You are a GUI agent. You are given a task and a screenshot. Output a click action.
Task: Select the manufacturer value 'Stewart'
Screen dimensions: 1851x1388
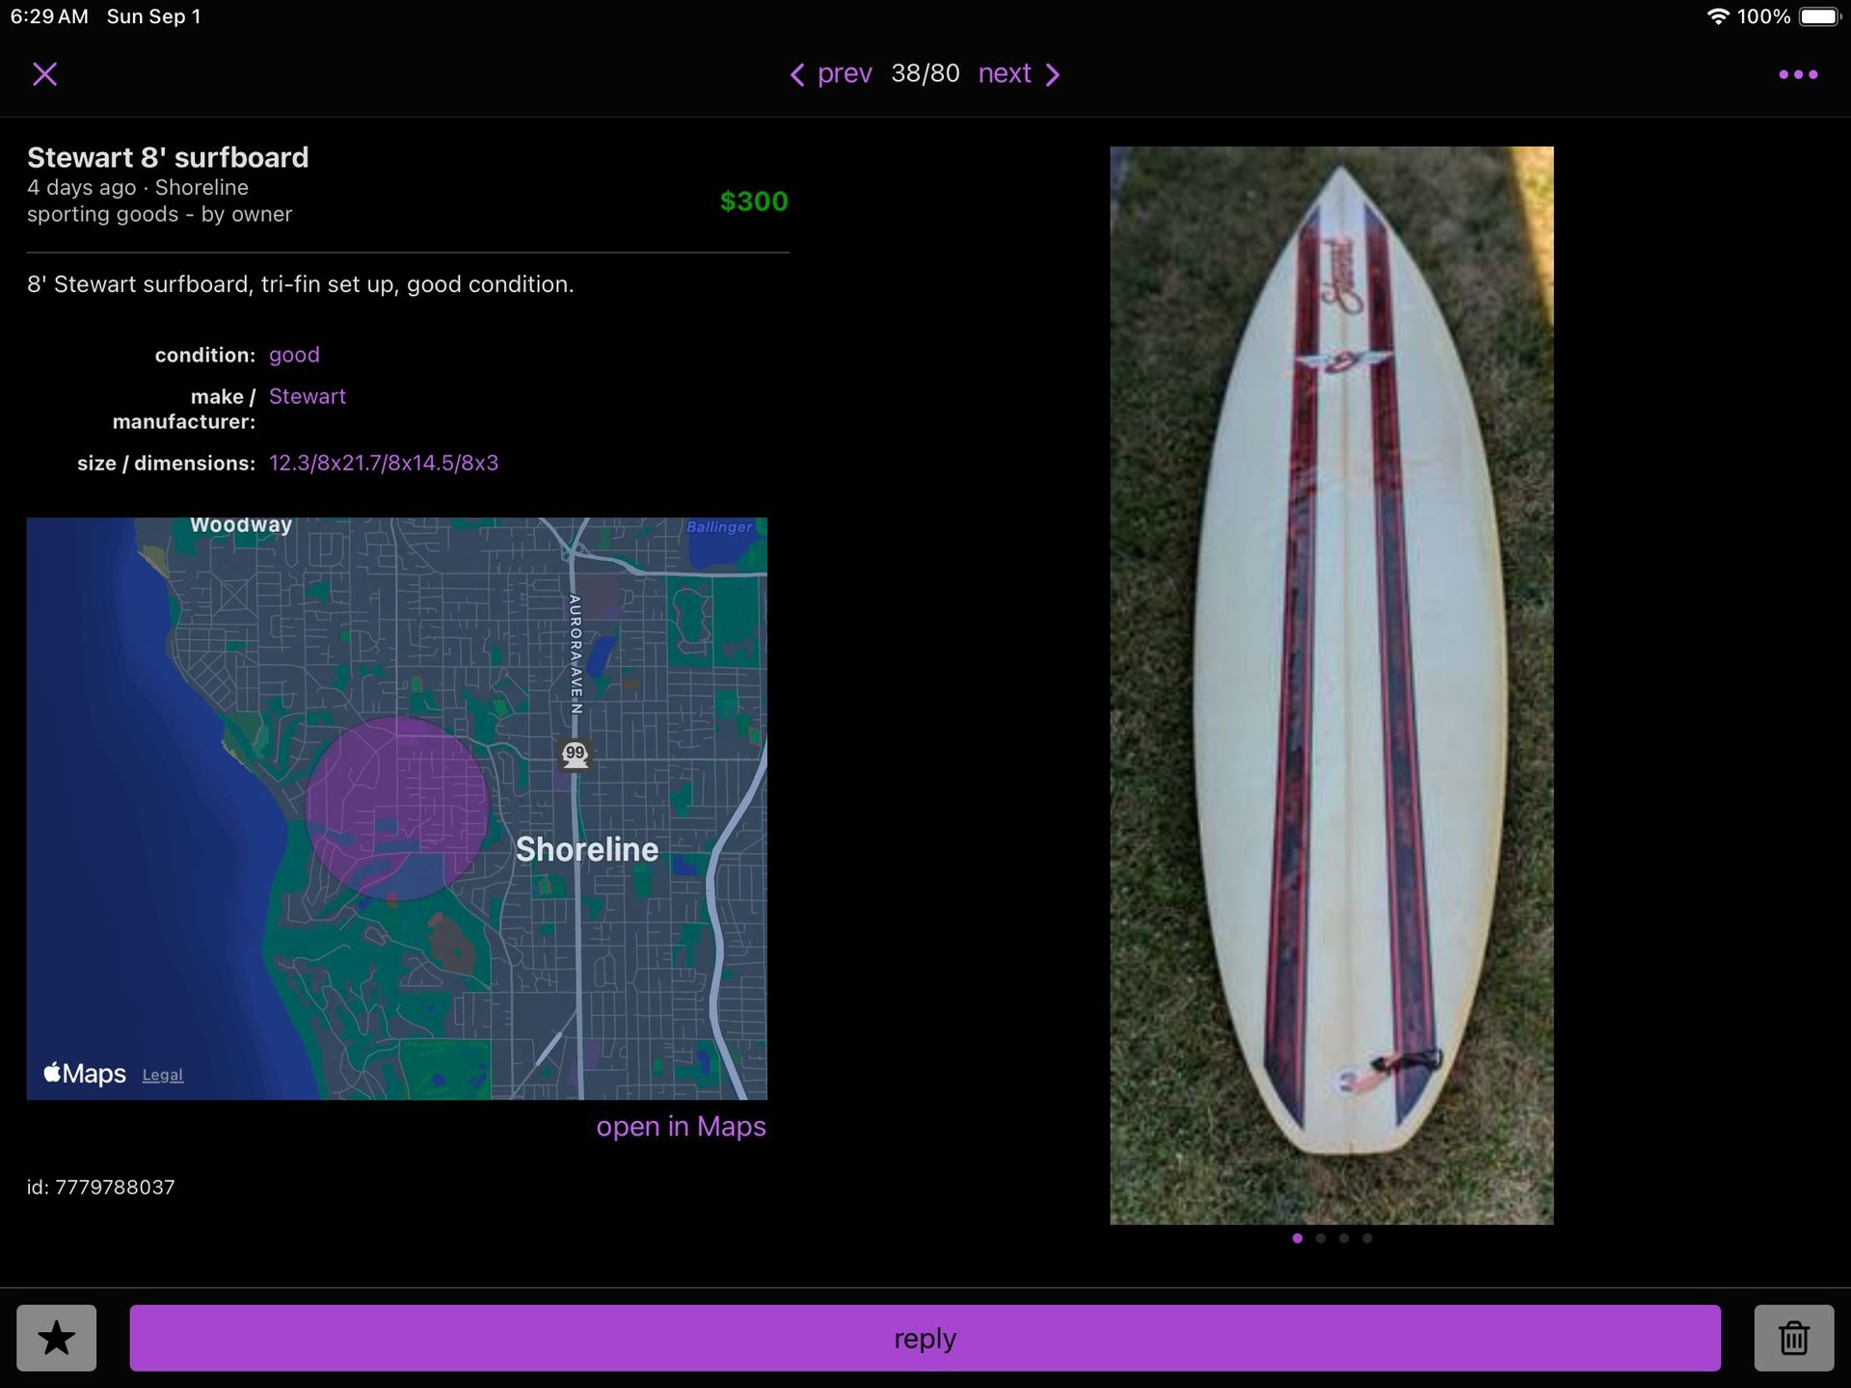click(308, 396)
